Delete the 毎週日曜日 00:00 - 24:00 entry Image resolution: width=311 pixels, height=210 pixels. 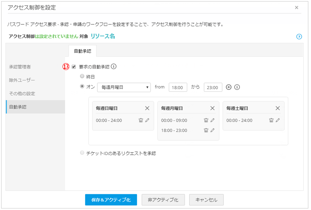click(x=141, y=120)
